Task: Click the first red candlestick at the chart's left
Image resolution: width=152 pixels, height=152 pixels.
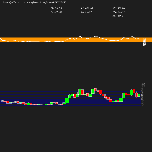Action: click(2, 101)
